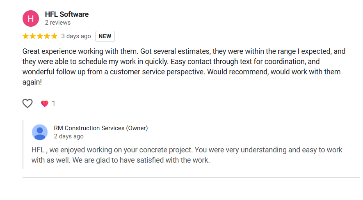The width and height of the screenshot is (363, 200).
Task: Click the NEW badge on review
Action: click(105, 36)
